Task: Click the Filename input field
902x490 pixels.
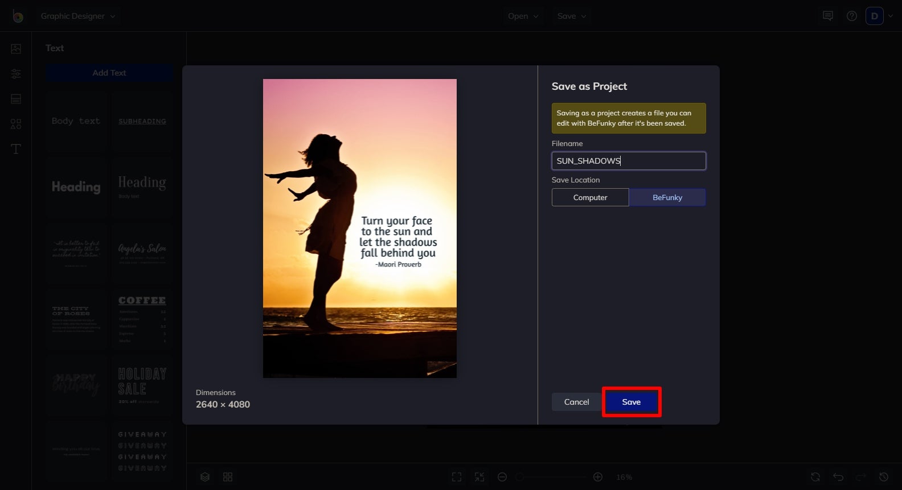Action: [x=629, y=161]
